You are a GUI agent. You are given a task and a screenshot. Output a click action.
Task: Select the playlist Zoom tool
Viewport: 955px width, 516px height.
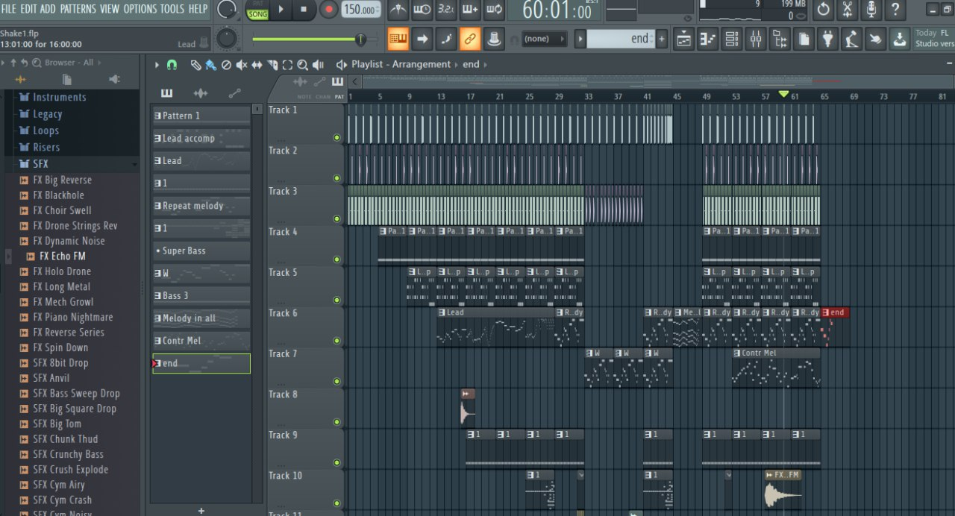click(x=303, y=65)
